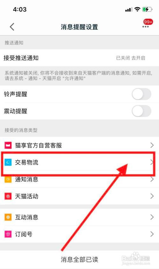Expand 猫享官方自营客服 via its chevron
Viewport: 159px width, 269px height.
(x=152, y=145)
